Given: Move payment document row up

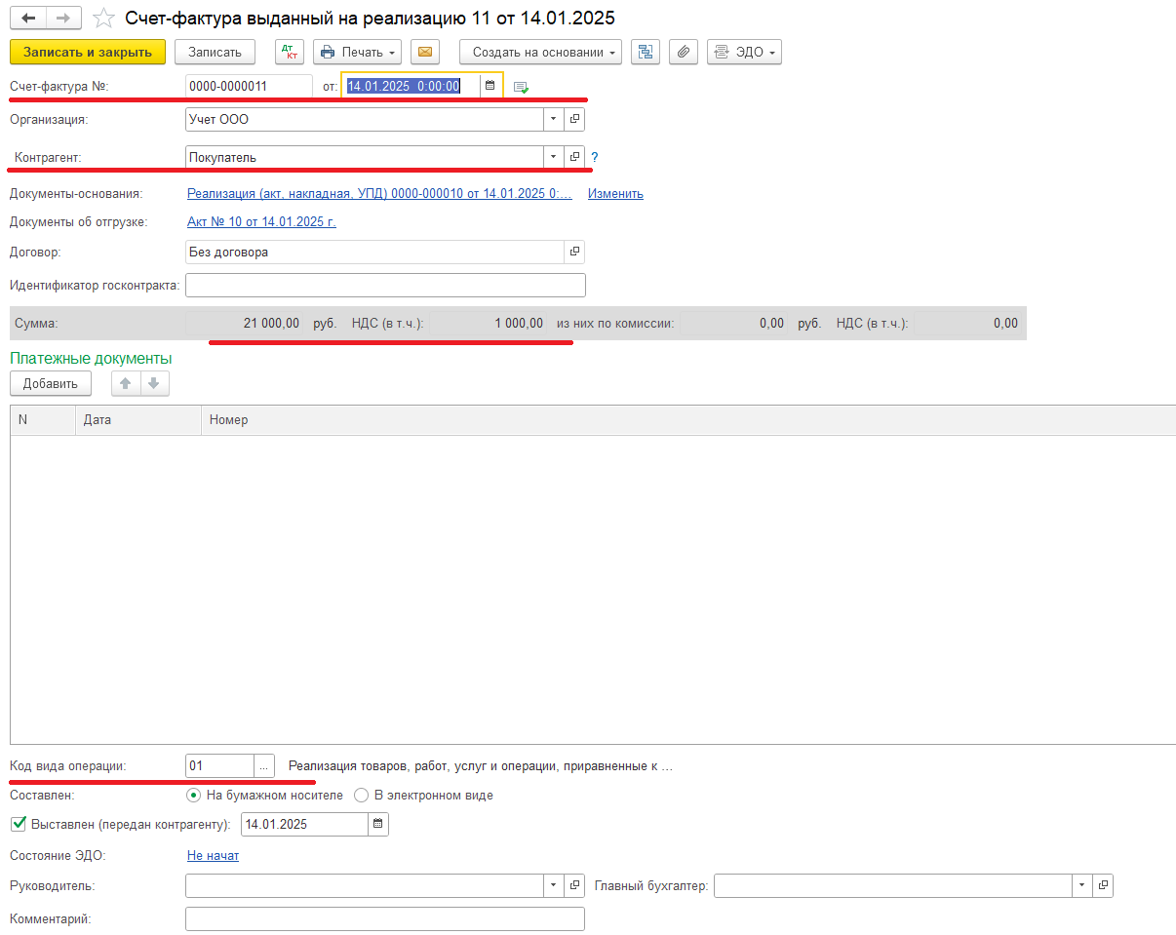Looking at the screenshot, I should (x=125, y=383).
